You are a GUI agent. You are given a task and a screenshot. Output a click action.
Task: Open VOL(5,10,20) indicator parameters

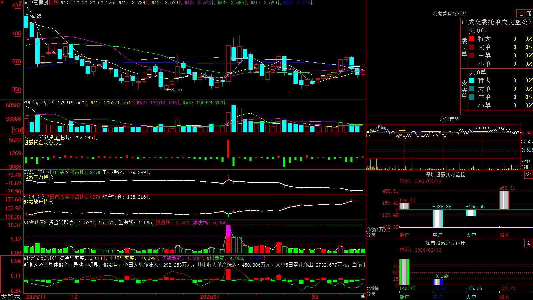(39, 102)
